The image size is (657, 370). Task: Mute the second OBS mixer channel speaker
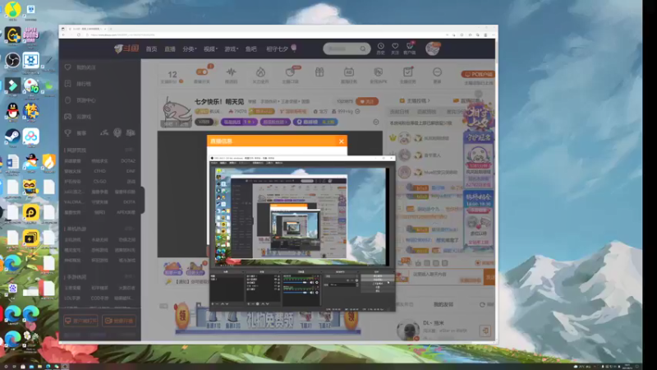click(x=312, y=293)
